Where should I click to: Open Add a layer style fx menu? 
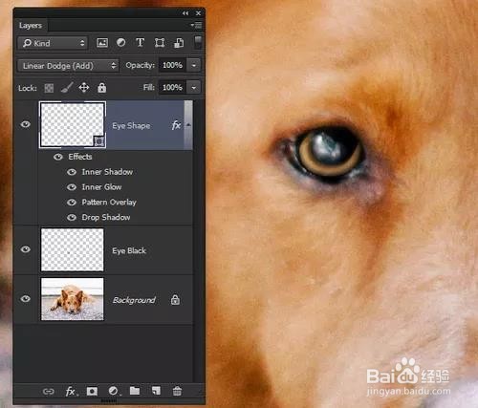coord(71,392)
